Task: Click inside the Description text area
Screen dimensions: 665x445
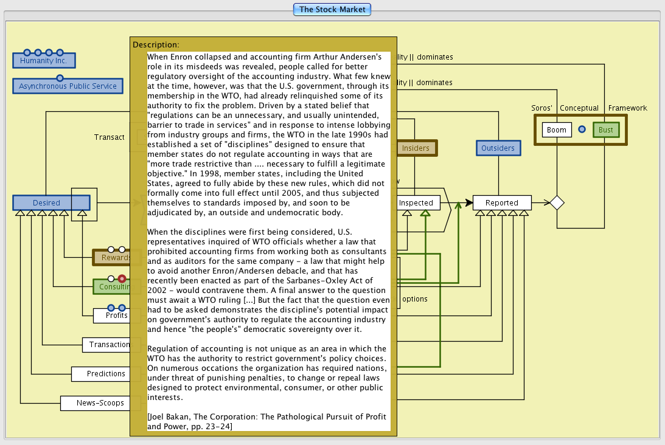Action: 268,243
